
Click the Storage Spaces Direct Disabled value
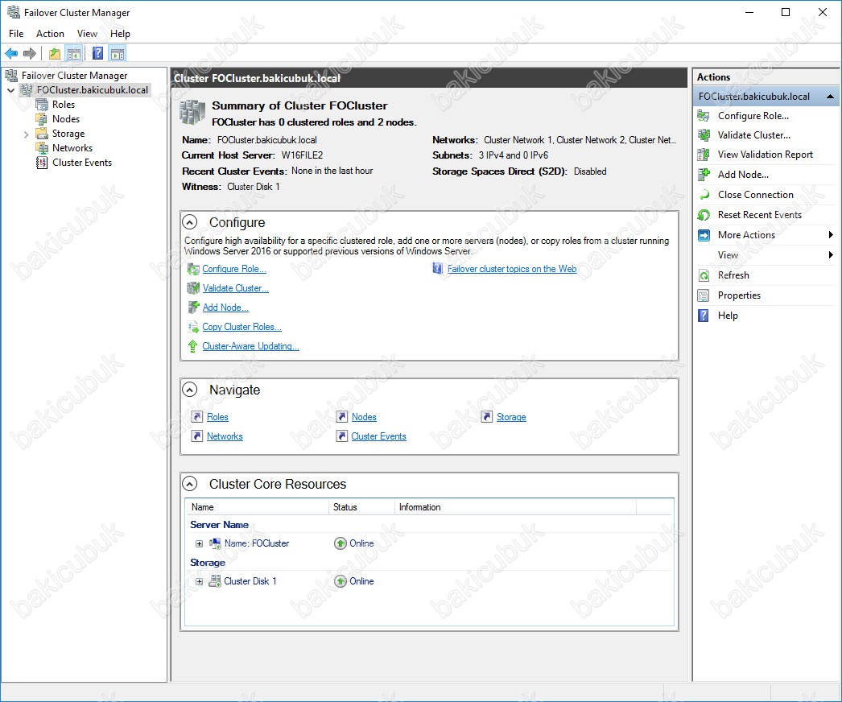click(590, 171)
